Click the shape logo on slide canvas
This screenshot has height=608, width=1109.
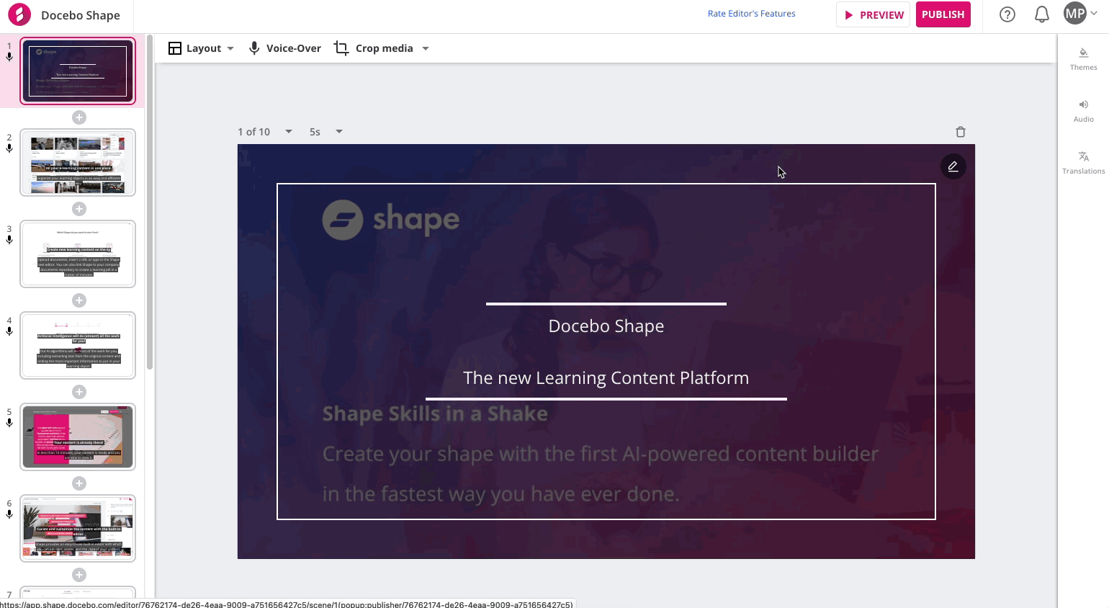pyautogui.click(x=390, y=220)
